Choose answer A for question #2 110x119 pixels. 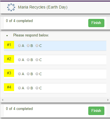(x=19, y=60)
